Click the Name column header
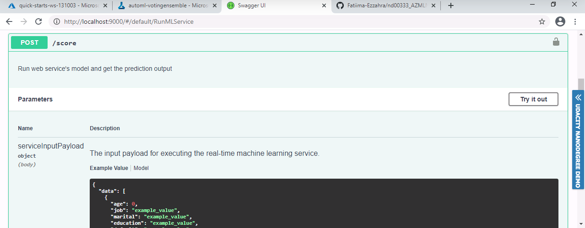Screen dimensions: 585x228 tap(25, 128)
